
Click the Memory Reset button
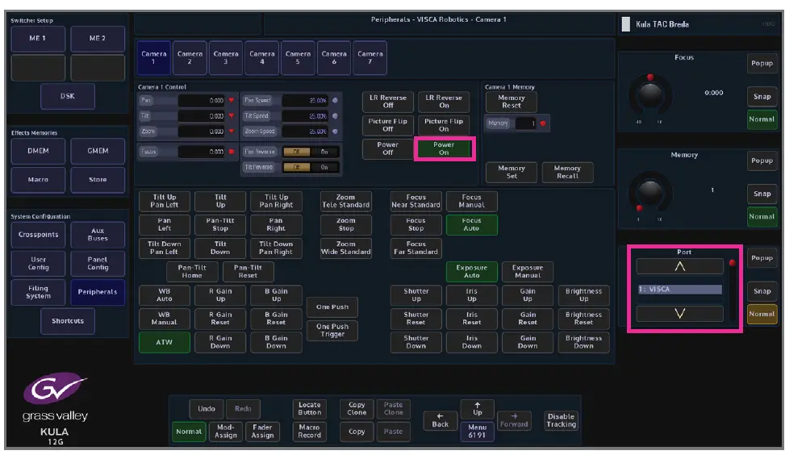(x=512, y=102)
